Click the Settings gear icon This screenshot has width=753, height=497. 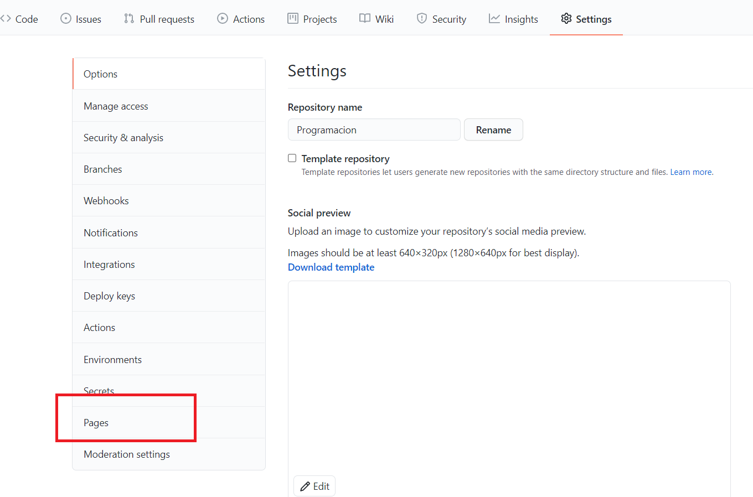[566, 18]
